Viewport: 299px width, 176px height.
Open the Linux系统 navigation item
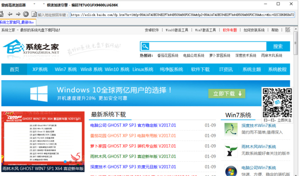pyautogui.click(x=143, y=69)
